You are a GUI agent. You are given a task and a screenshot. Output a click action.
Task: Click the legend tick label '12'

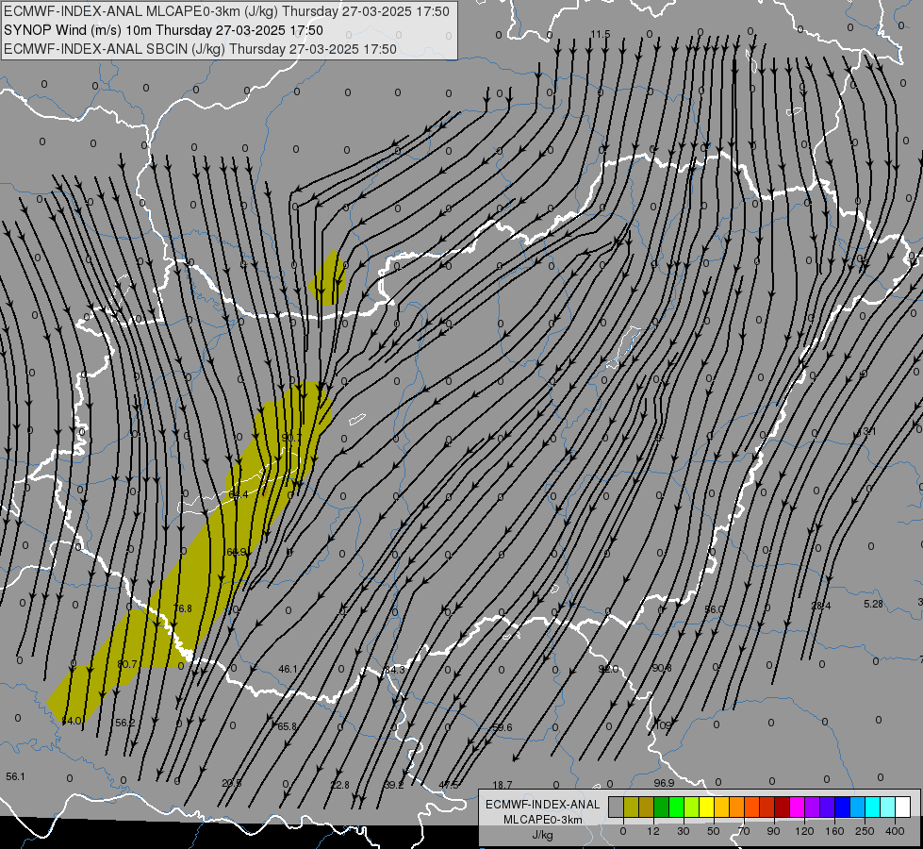(653, 831)
